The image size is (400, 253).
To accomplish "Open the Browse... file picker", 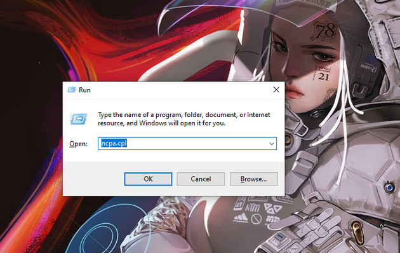I will point(253,179).
